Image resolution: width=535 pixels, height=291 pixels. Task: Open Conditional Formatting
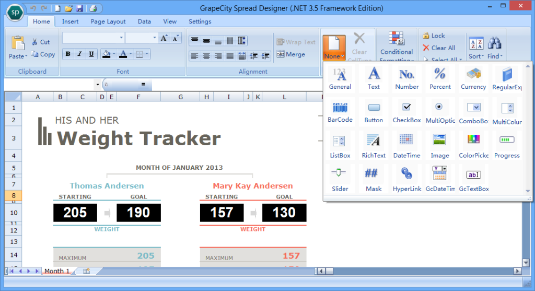click(x=397, y=46)
